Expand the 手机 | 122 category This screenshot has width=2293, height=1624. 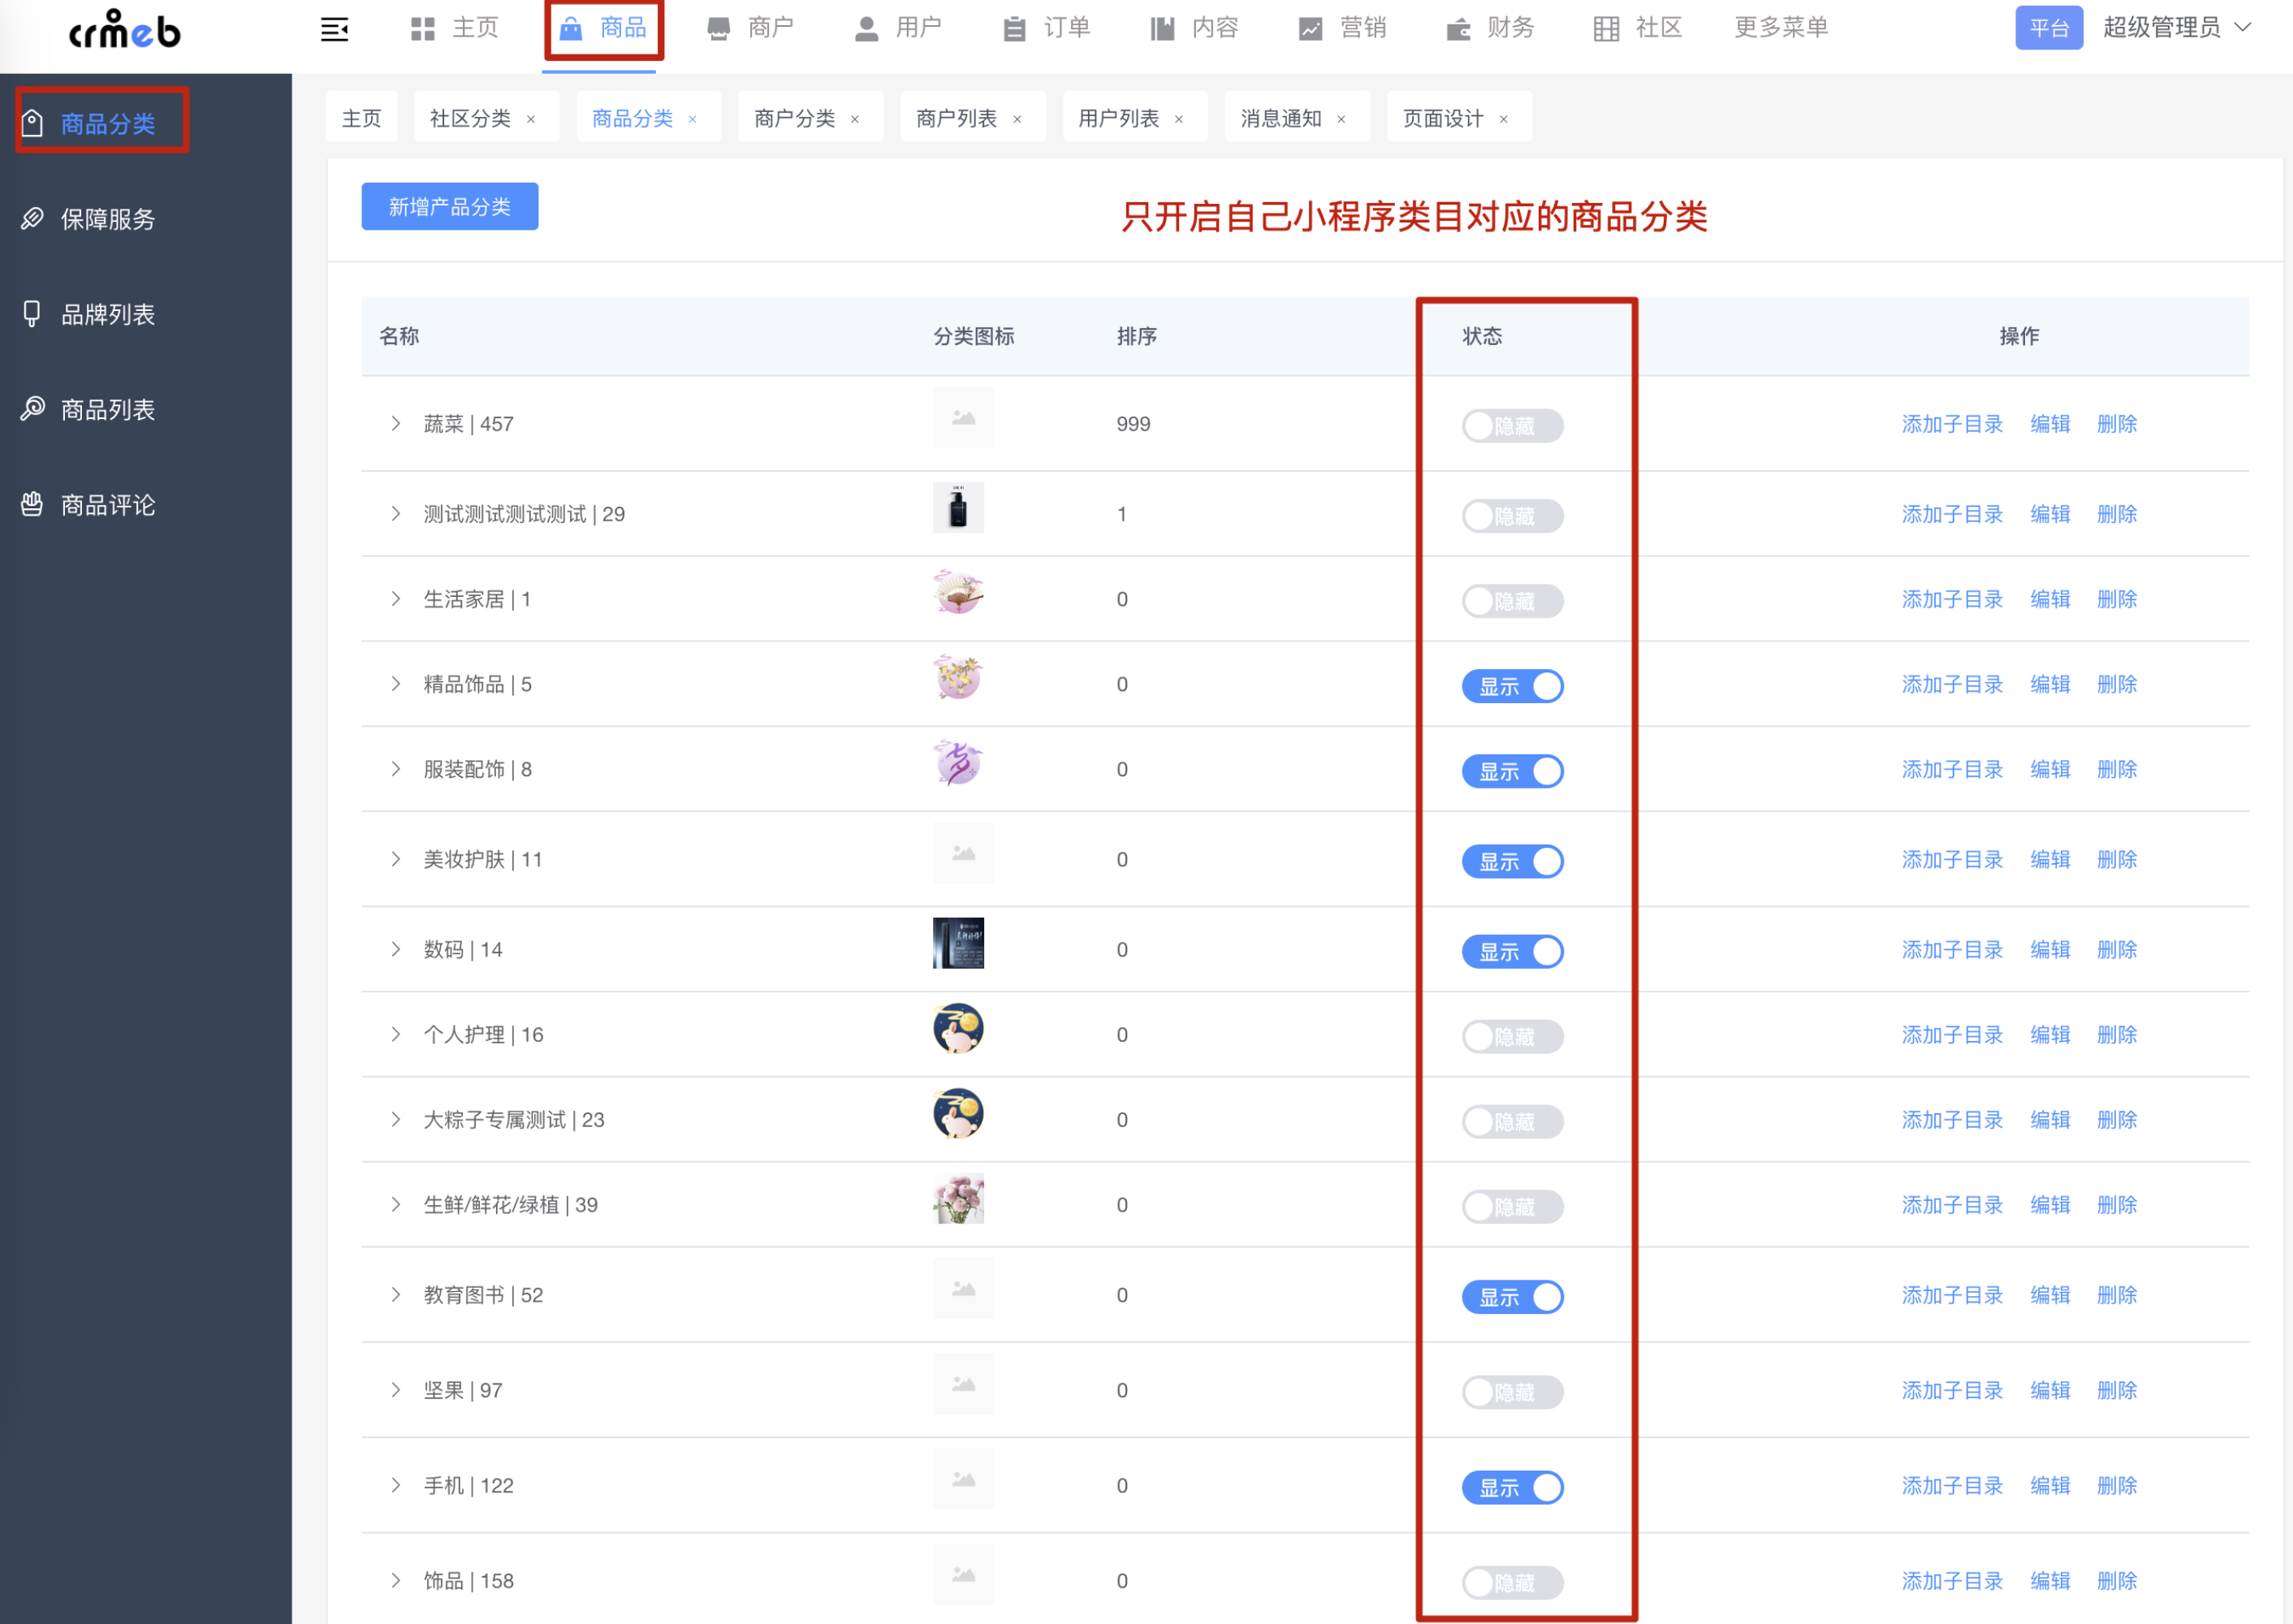point(396,1486)
